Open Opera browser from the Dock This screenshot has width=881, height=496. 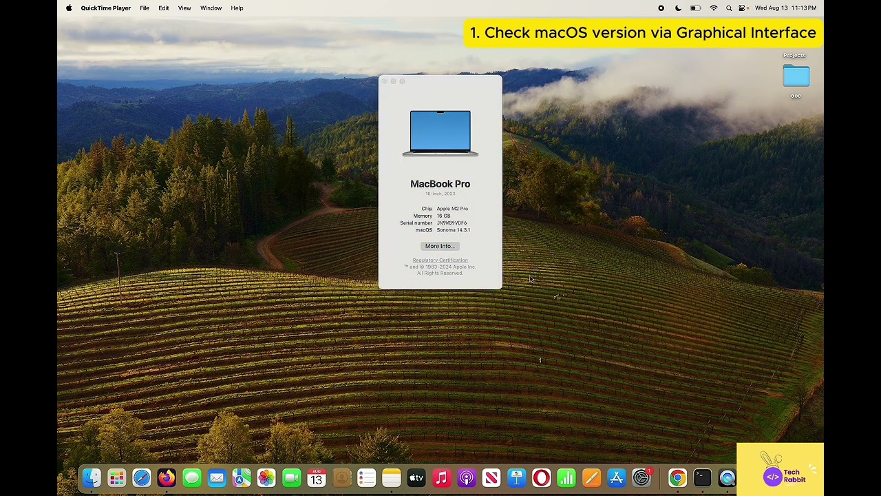pos(542,477)
